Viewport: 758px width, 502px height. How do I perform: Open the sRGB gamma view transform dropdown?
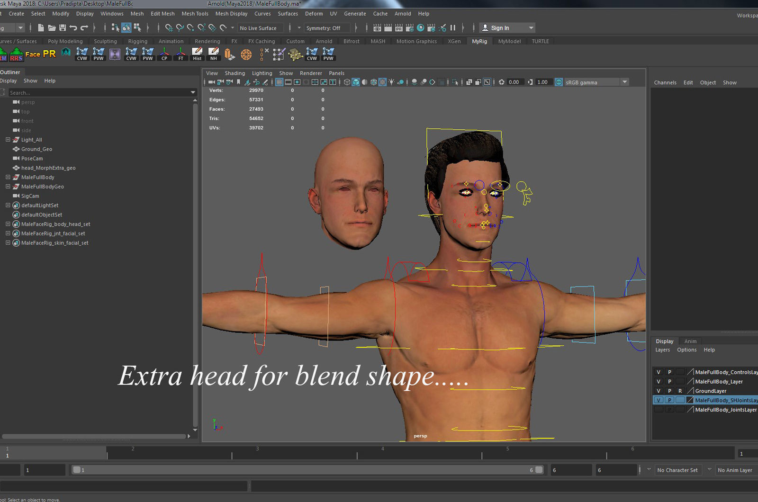tap(624, 82)
